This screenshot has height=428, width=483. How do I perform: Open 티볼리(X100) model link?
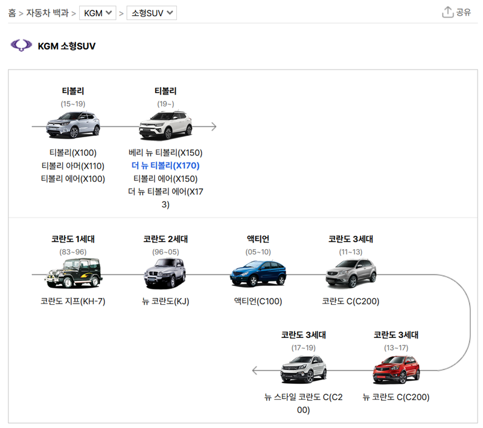pos(73,152)
